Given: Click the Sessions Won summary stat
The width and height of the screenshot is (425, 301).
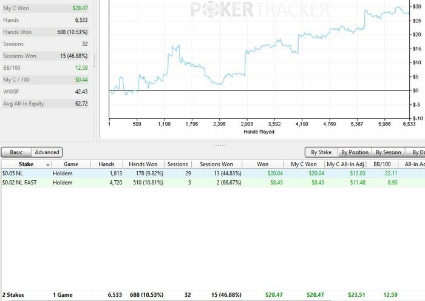Looking at the screenshot, I should click(46, 56).
